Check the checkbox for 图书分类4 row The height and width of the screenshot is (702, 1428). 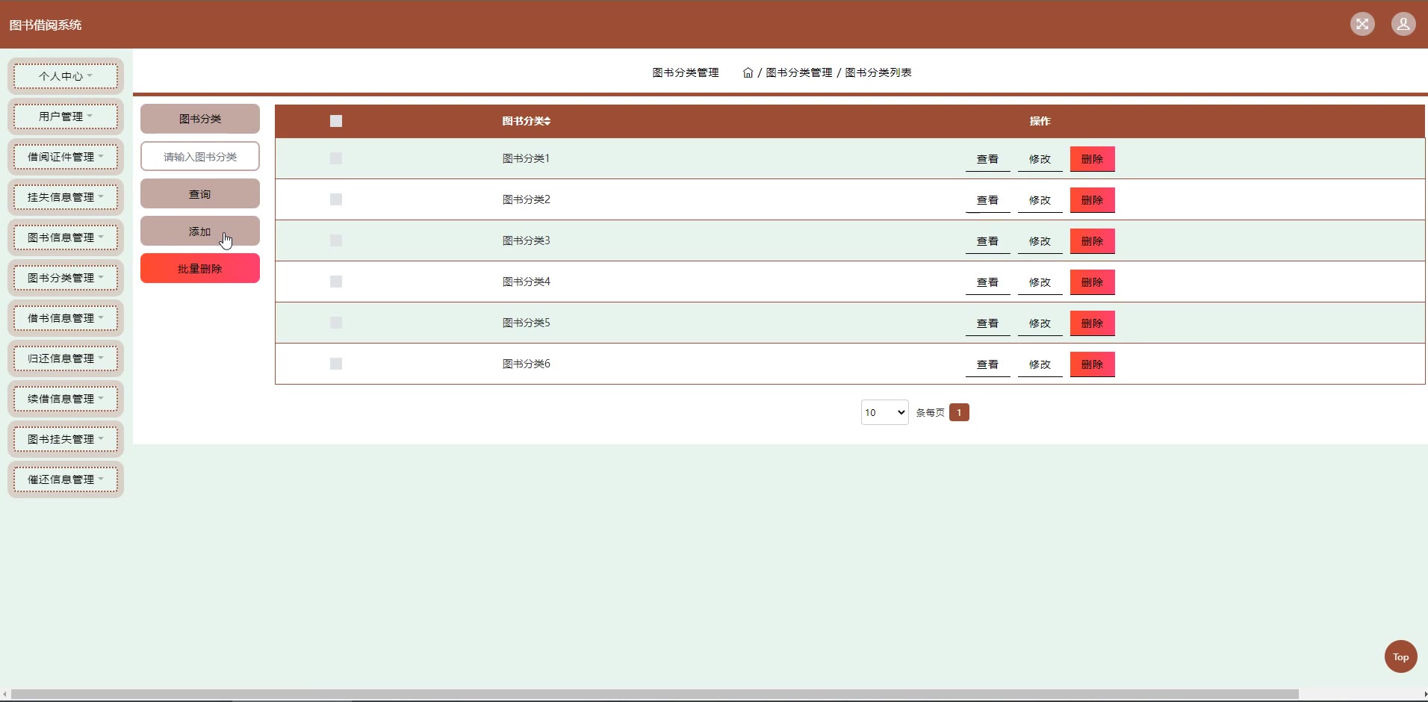pos(336,282)
